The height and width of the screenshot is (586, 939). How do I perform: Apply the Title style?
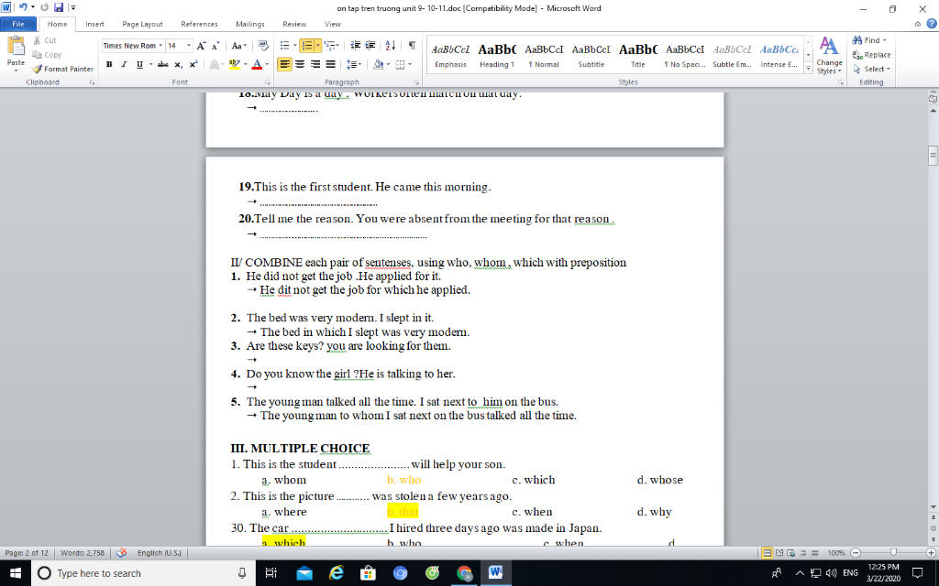(638, 56)
